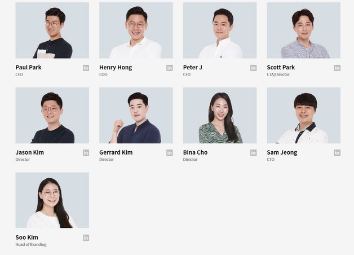The image size is (354, 255).
Task: Select Peter J's portrait photo
Action: tap(220, 30)
